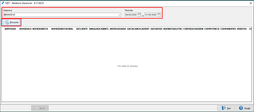Sort by COMPETENCIA column header

point(212,29)
